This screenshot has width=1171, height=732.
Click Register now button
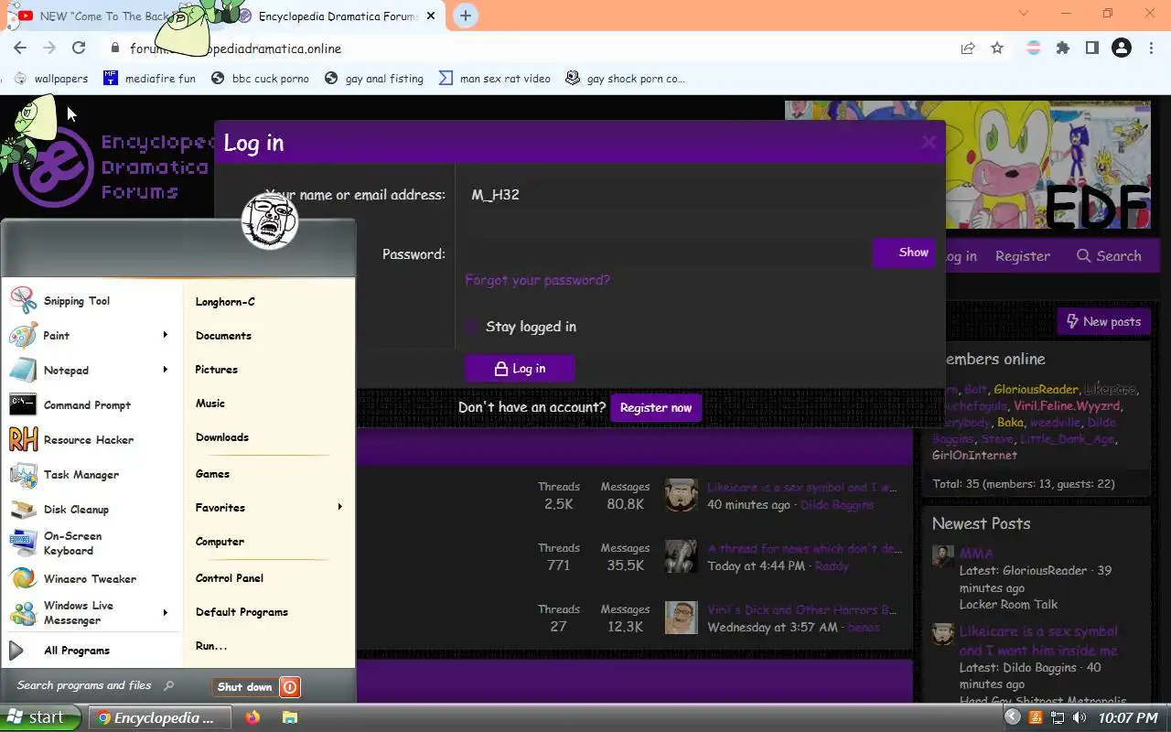pyautogui.click(x=656, y=408)
